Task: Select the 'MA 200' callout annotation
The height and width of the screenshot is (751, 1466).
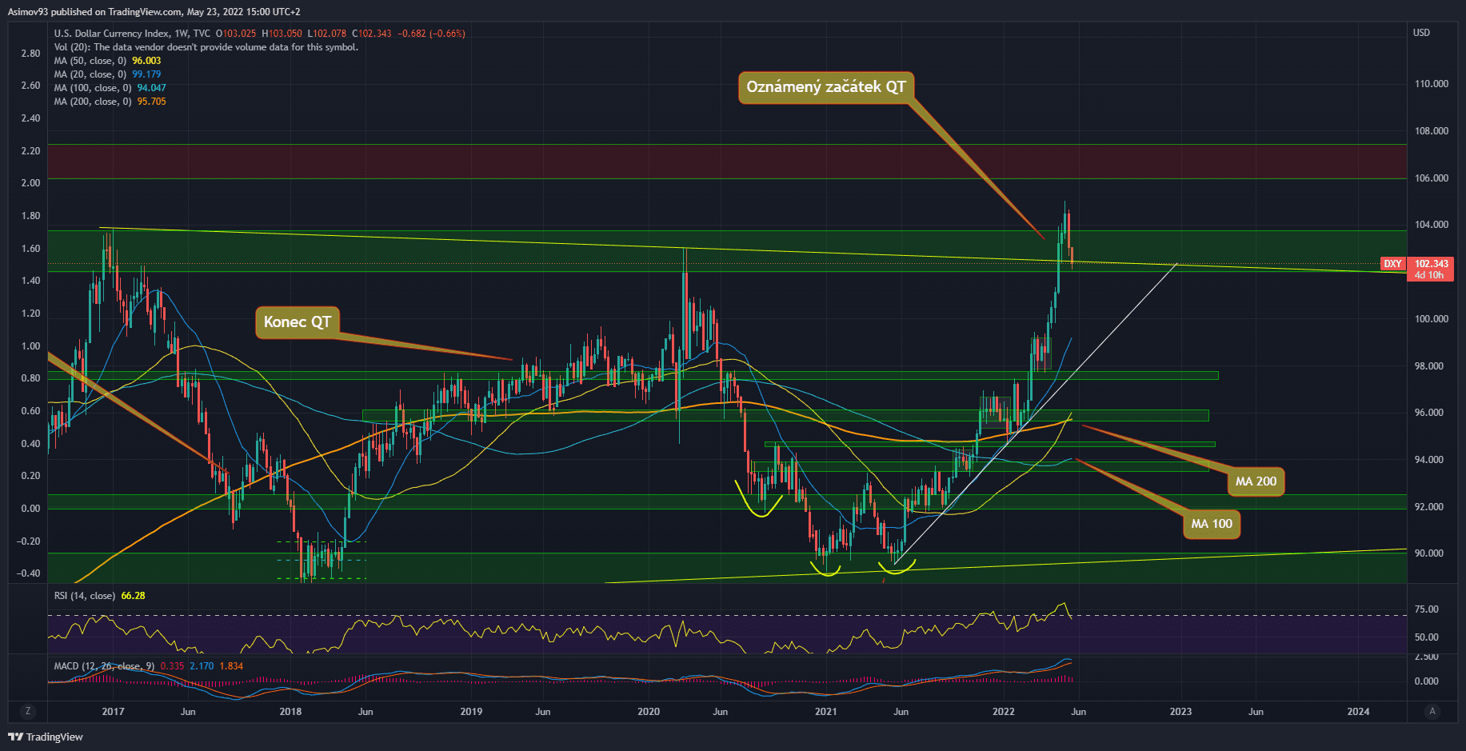Action: tap(1256, 481)
